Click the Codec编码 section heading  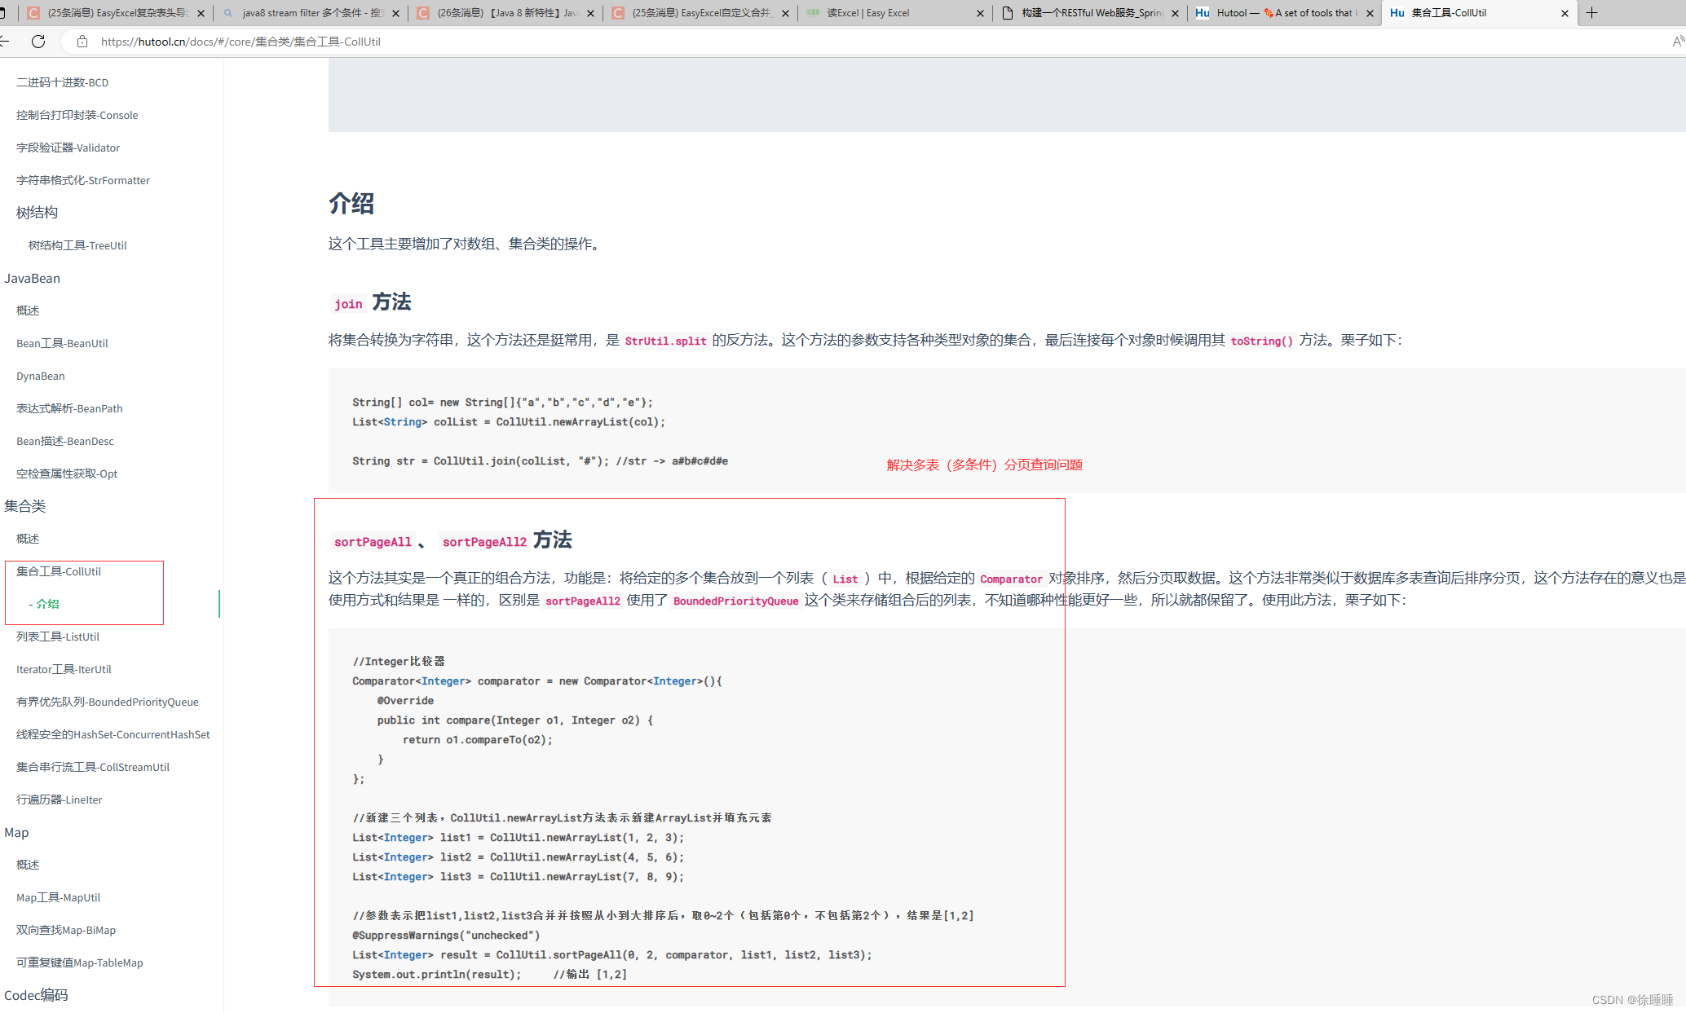[x=36, y=995]
